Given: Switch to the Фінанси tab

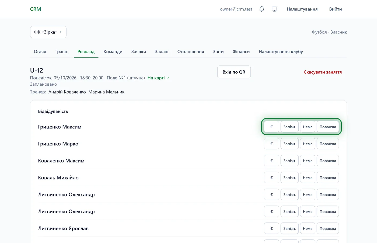Looking at the screenshot, I should pos(241,51).
